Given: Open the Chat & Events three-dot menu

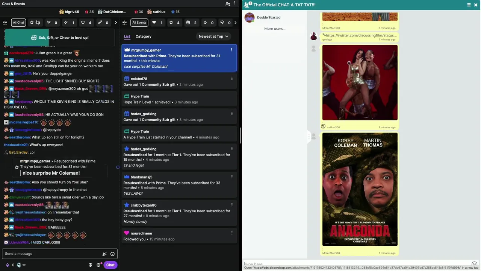Looking at the screenshot, I should (x=235, y=4).
